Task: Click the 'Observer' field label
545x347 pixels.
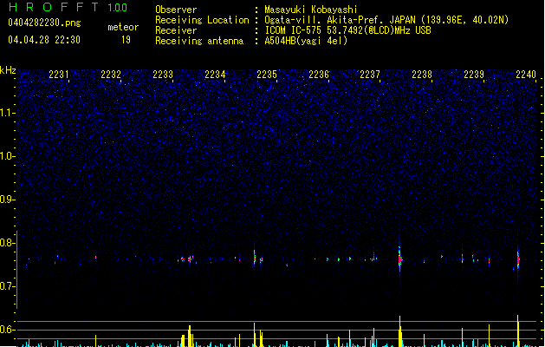Action: click(176, 10)
